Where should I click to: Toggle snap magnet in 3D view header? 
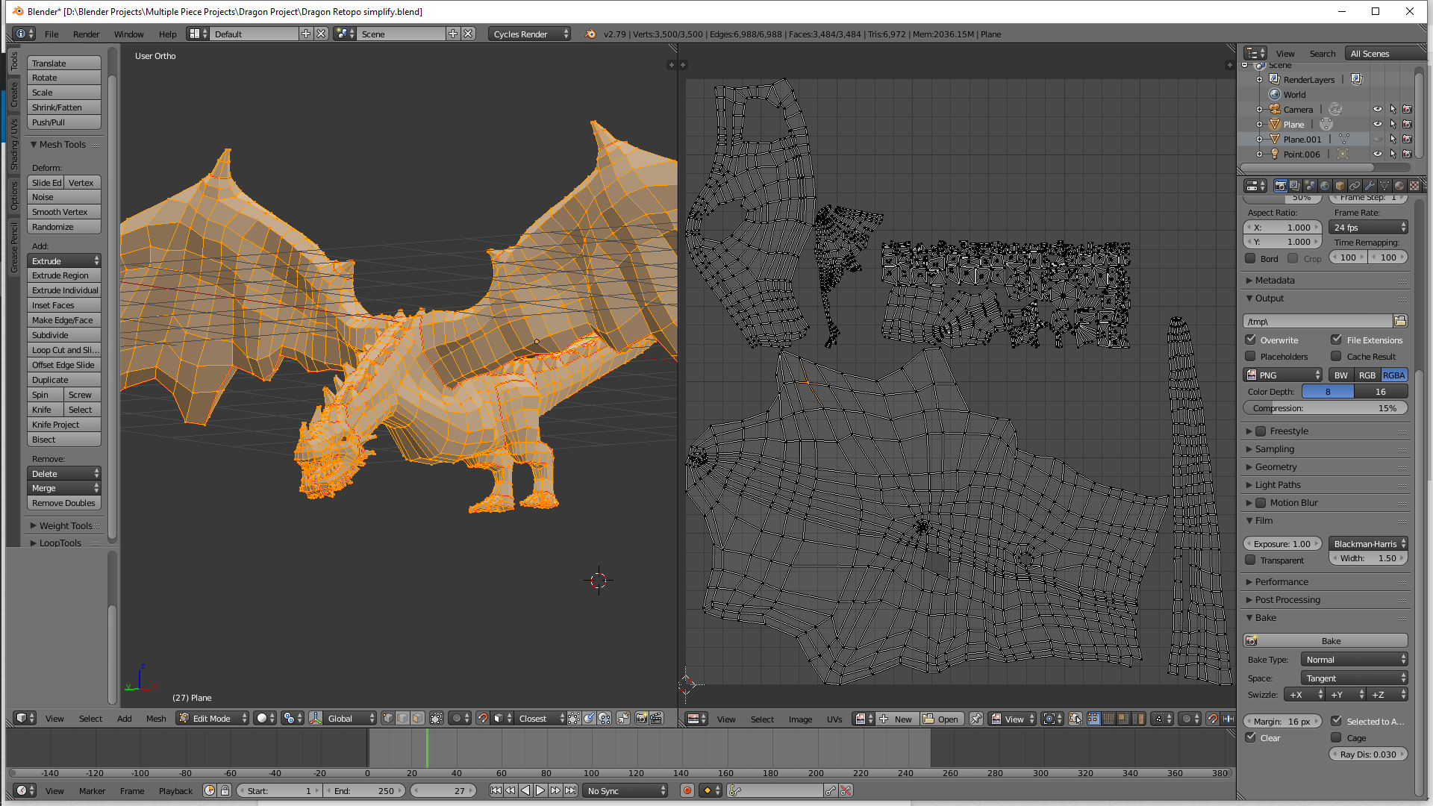(483, 718)
